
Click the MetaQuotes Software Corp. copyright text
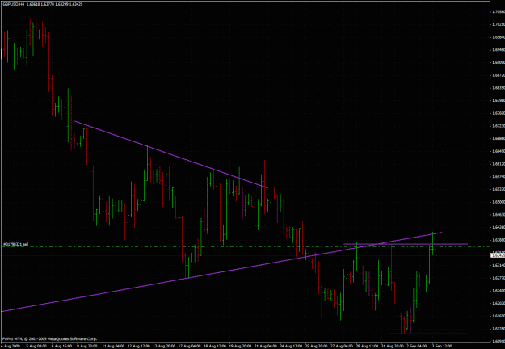49,338
